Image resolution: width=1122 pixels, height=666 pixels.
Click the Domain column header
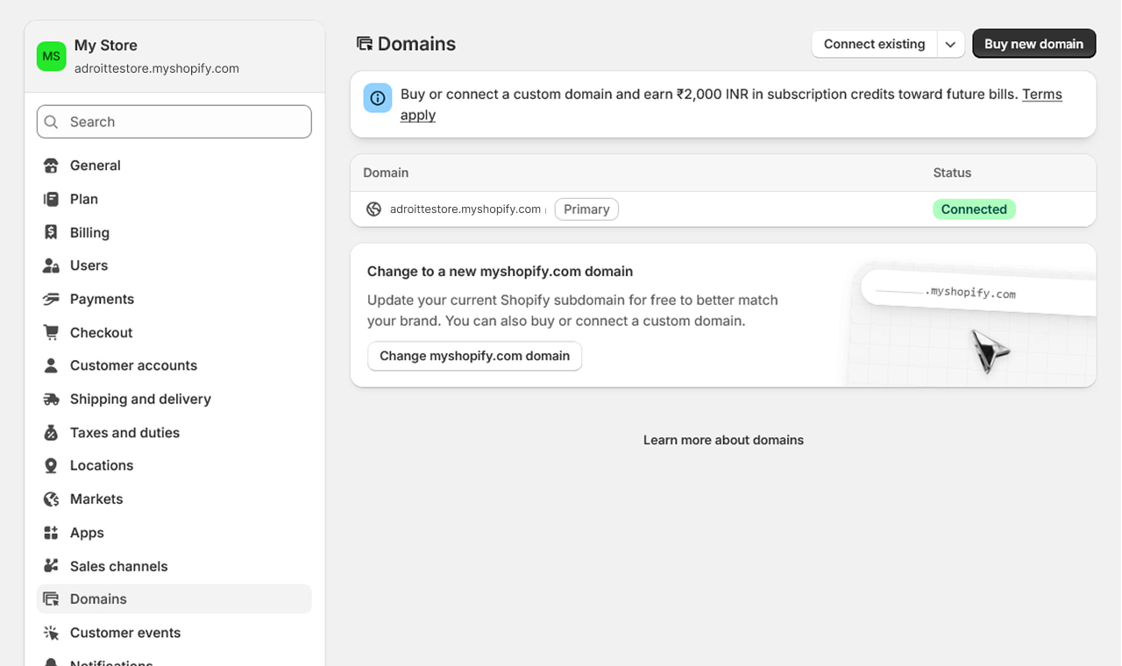click(x=386, y=173)
